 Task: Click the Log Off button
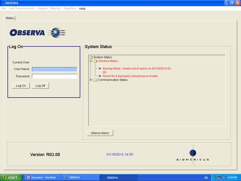click(x=40, y=86)
